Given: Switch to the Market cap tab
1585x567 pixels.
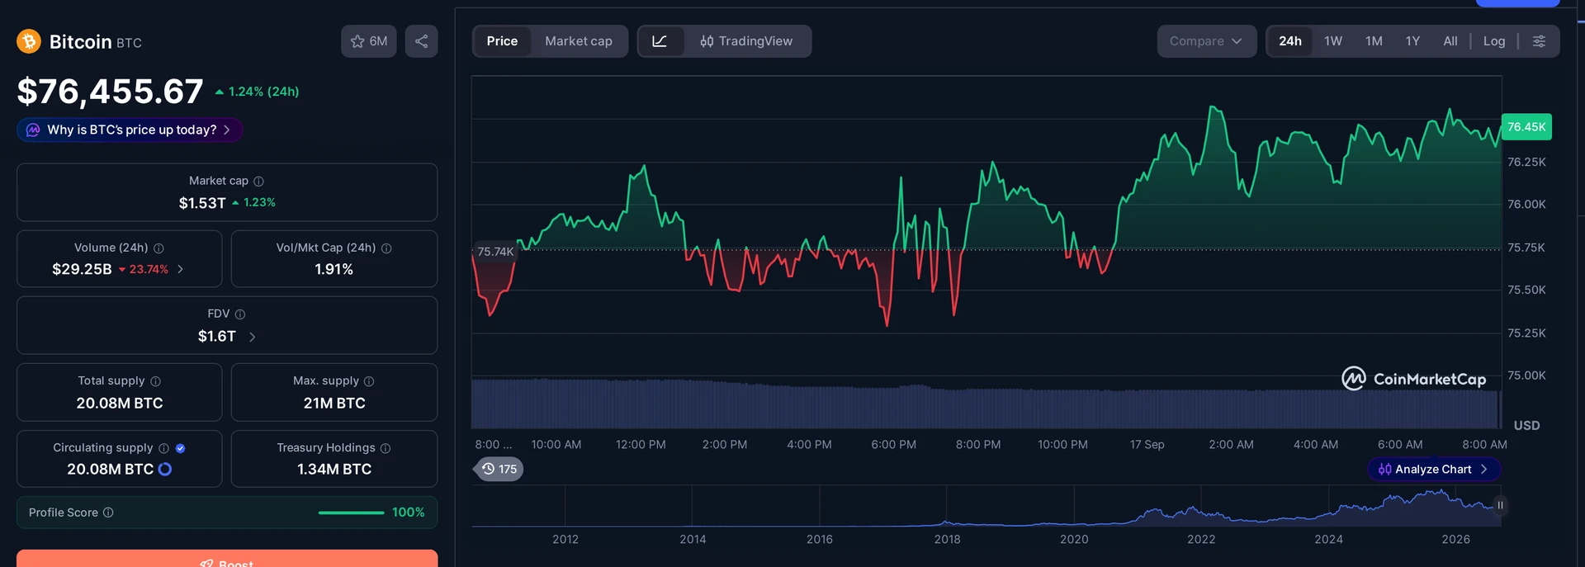Looking at the screenshot, I should (579, 41).
